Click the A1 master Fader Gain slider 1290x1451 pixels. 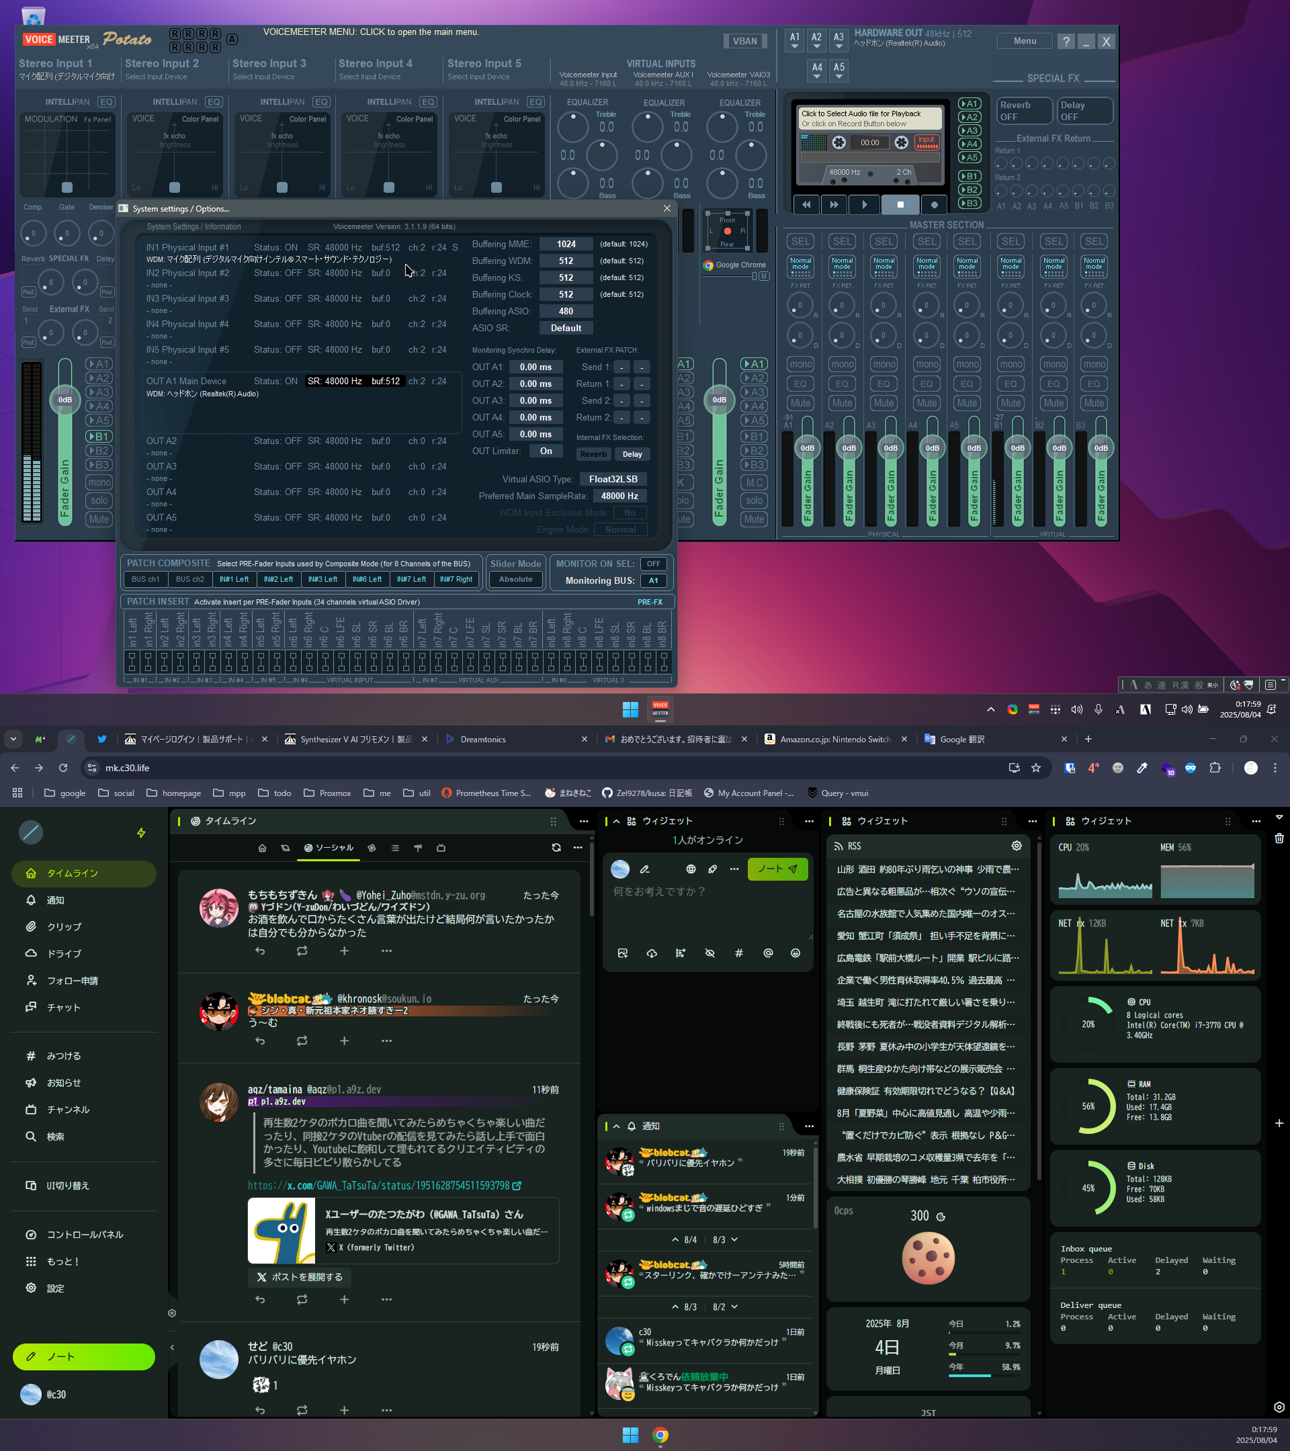pyautogui.click(x=807, y=449)
